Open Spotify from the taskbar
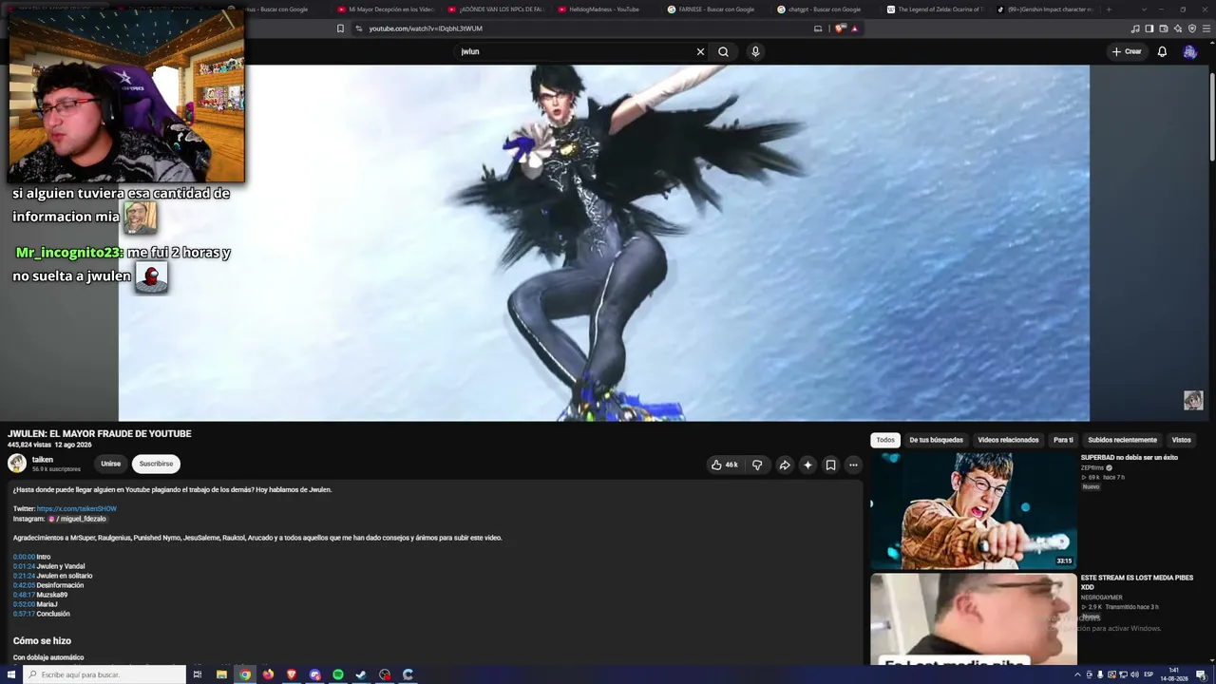The height and width of the screenshot is (684, 1216). point(338,674)
